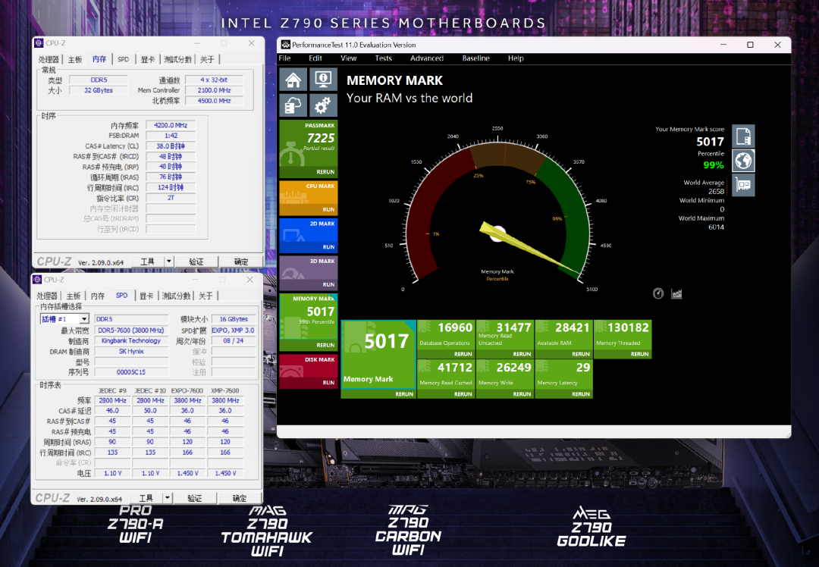Click 工具 button in upper CPU-Z window
819x567 pixels.
tap(147, 262)
